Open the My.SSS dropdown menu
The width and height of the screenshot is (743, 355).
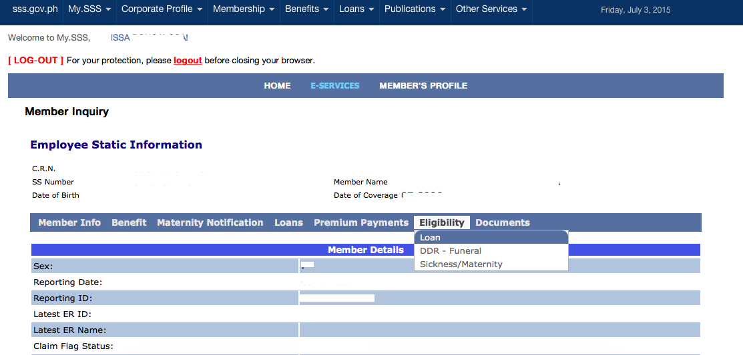[x=89, y=9]
